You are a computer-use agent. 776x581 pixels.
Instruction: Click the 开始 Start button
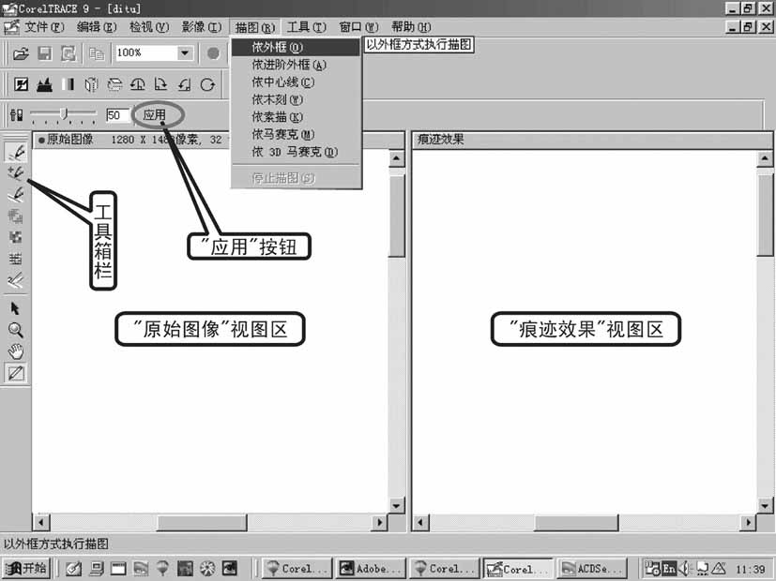click(26, 568)
